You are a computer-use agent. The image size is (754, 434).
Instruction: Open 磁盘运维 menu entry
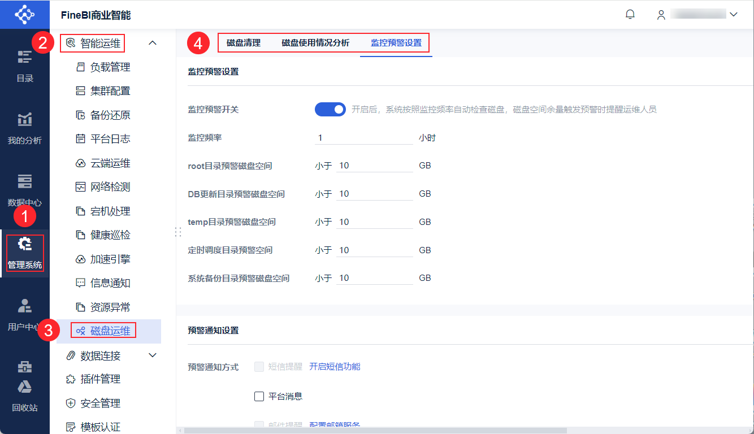(x=111, y=331)
